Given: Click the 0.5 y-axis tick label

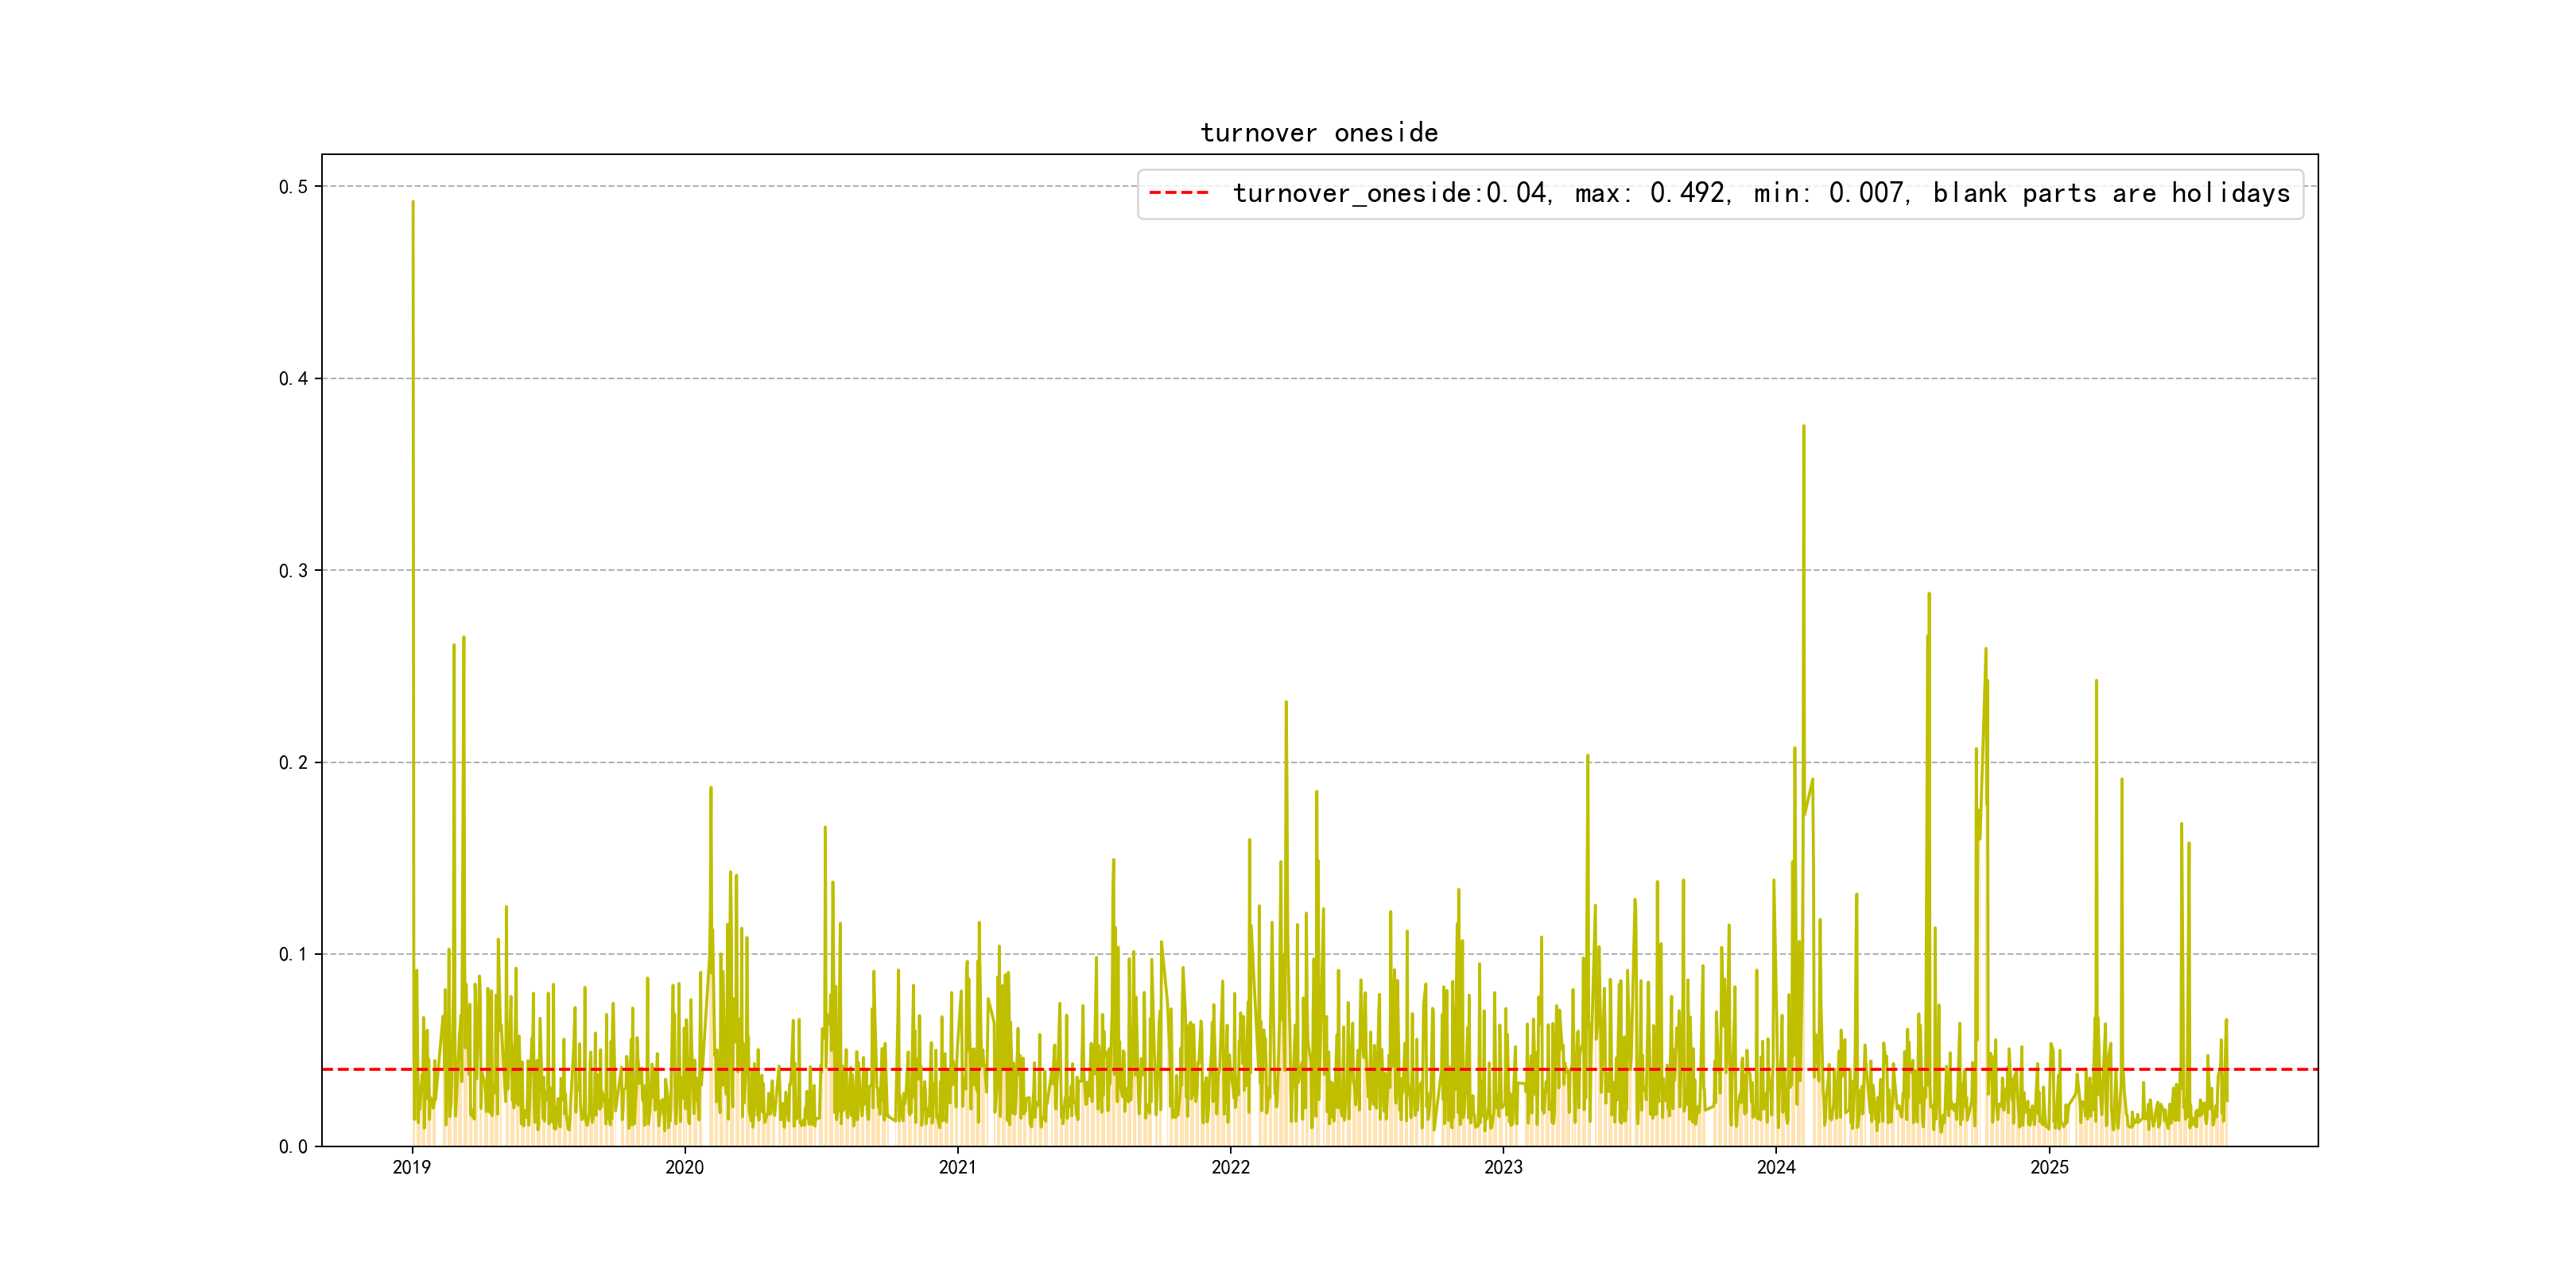Looking at the screenshot, I should 293,187.
